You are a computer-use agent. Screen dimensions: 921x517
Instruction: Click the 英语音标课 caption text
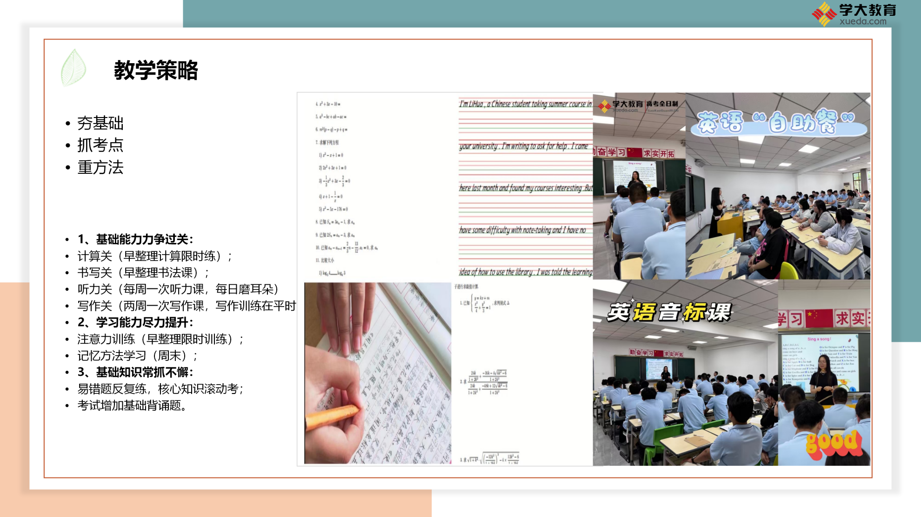point(669,312)
